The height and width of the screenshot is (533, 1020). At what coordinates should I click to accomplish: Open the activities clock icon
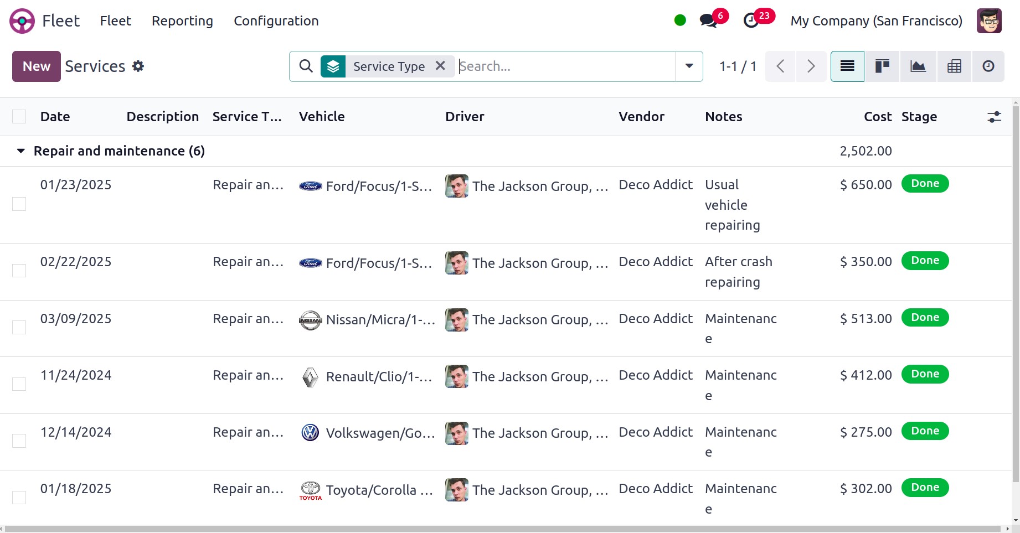point(751,21)
